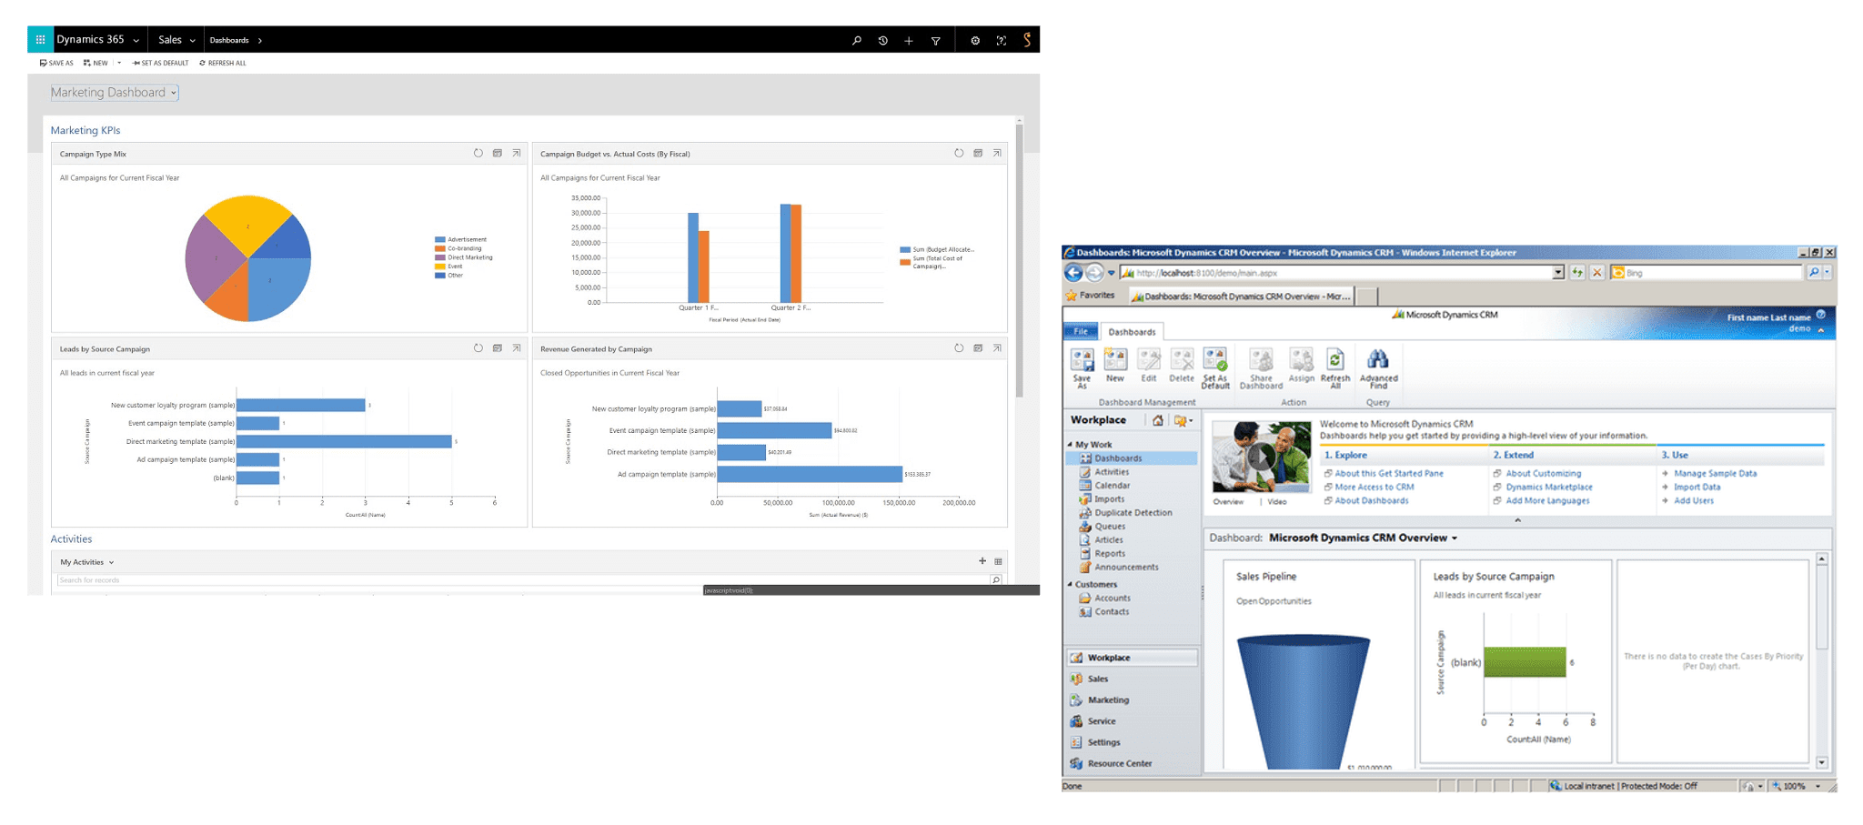Enlarge Campaign Budget vs. Actual Costs chart
The width and height of the screenshot is (1863, 825).
(x=997, y=154)
